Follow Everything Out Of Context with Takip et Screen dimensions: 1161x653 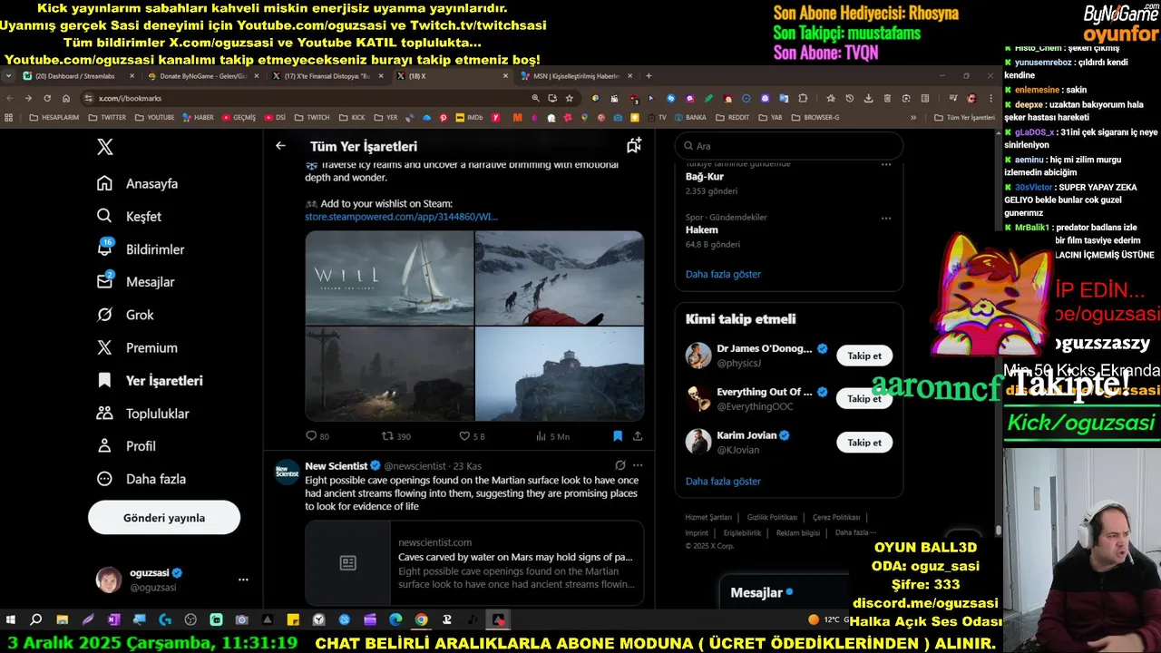pyautogui.click(x=864, y=399)
